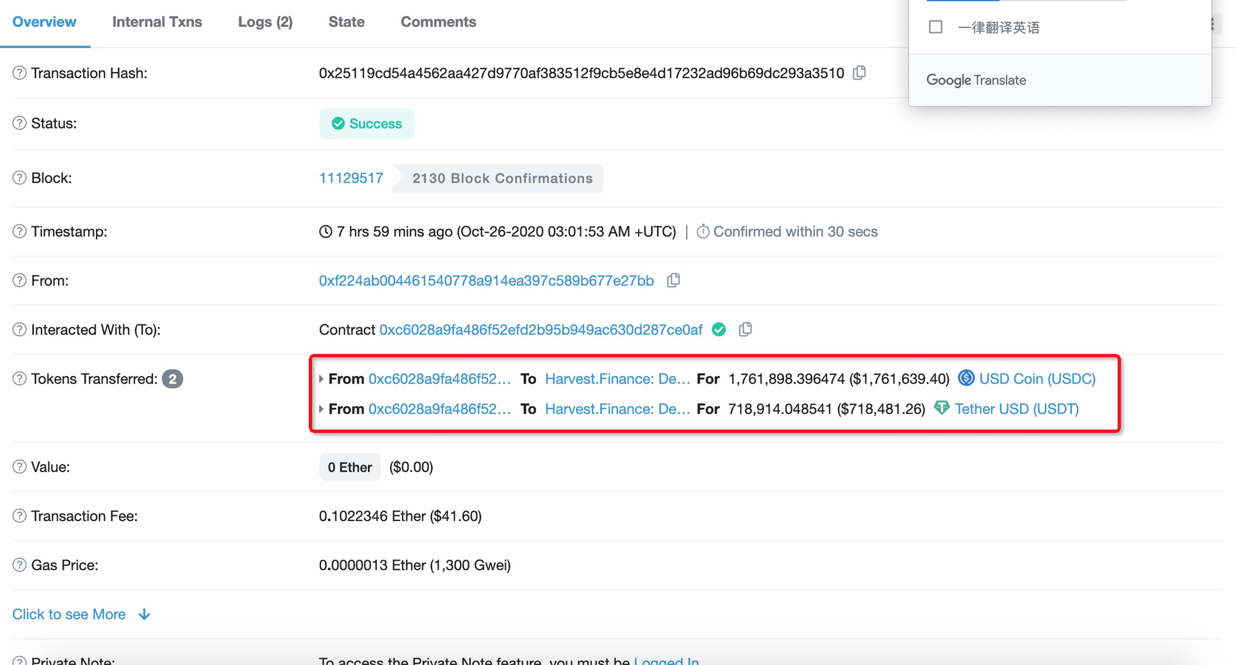The image size is (1235, 665).
Task: Click the USDC amount 1,761,898.396474
Action: point(786,378)
